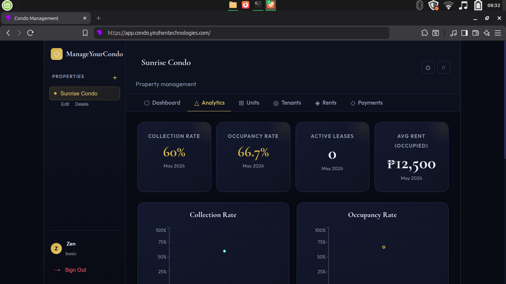This screenshot has height=284, width=506.
Task: Click the ManageYourCondo brand name
Action: [94, 54]
